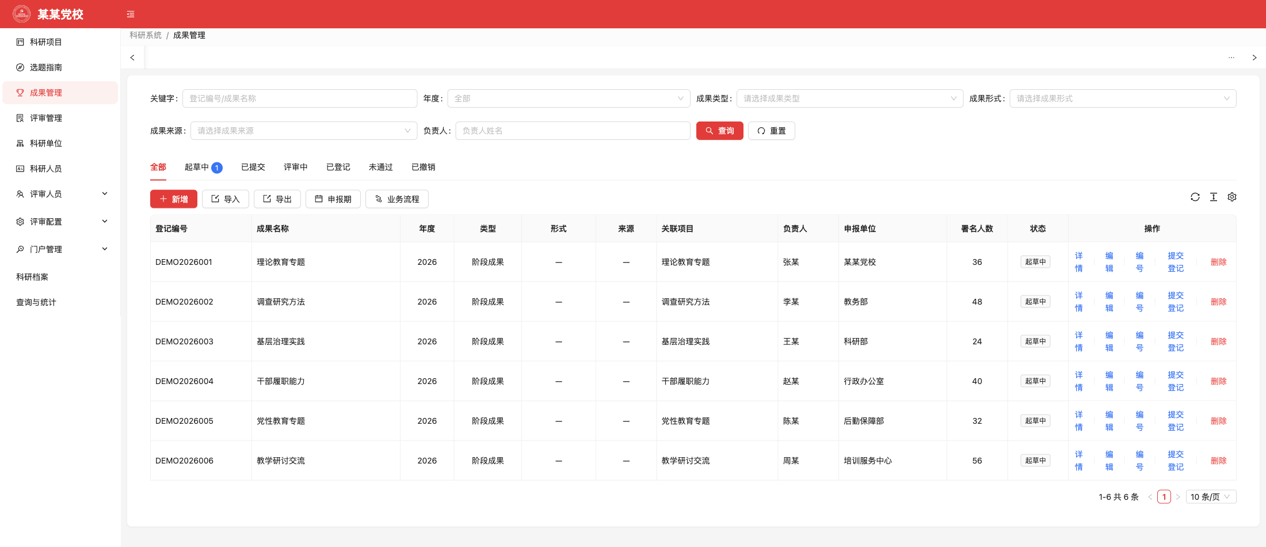Open the 成果形式 dropdown
The width and height of the screenshot is (1266, 547).
1123,98
